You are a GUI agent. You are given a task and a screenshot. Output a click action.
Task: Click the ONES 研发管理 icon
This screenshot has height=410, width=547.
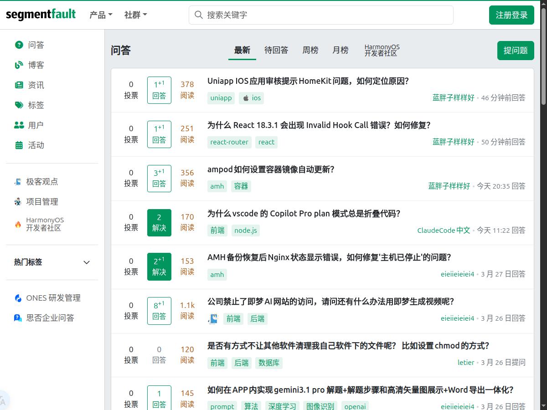17,298
